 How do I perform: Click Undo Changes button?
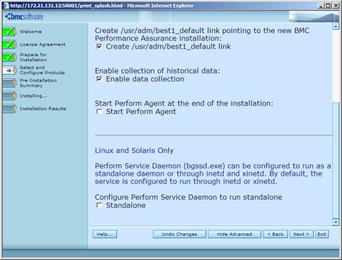[x=180, y=234]
